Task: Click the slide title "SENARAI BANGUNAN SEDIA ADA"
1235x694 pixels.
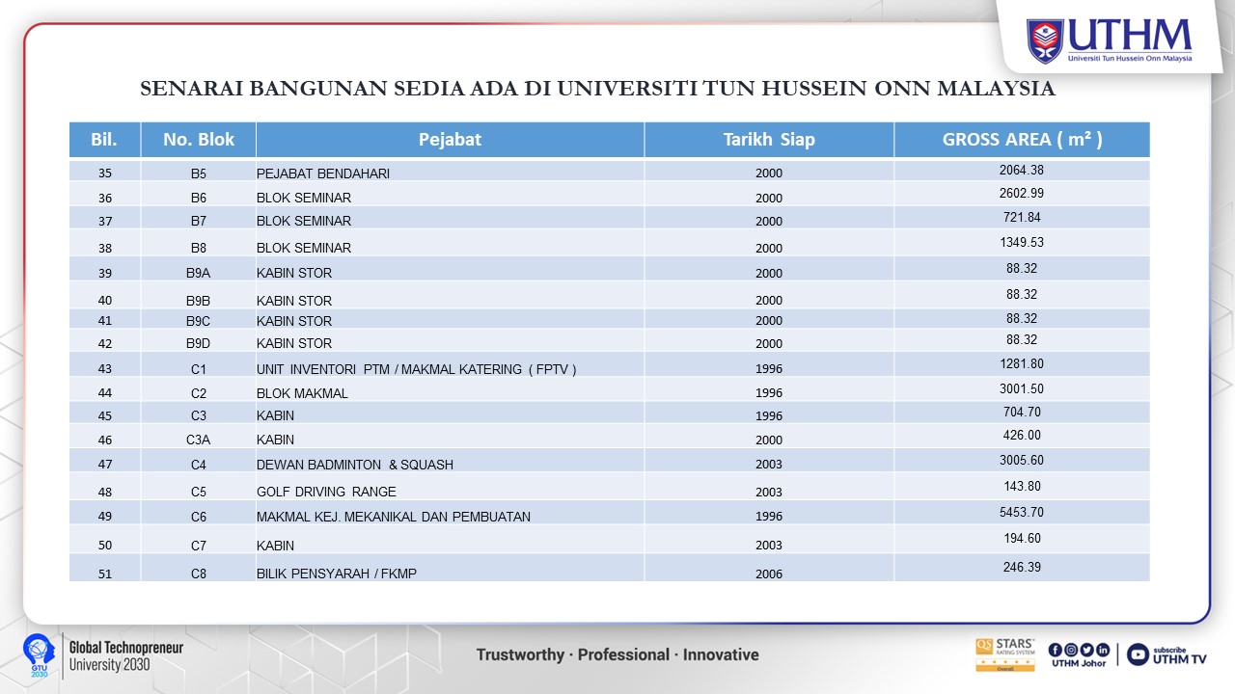Action: click(x=598, y=89)
